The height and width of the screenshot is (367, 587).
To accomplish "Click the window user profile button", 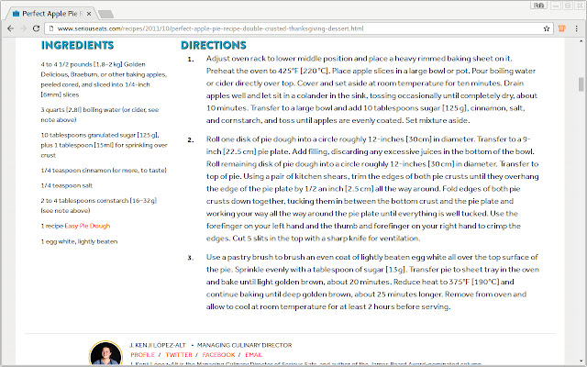I will coord(538,6).
